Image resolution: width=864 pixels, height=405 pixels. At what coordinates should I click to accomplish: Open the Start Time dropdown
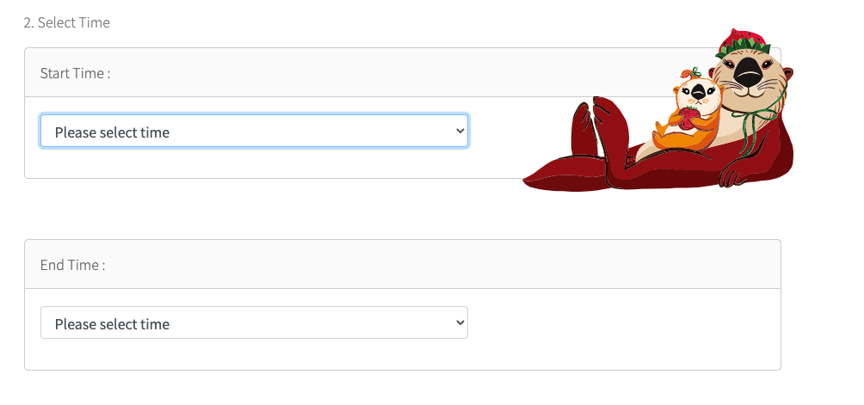coord(254,131)
